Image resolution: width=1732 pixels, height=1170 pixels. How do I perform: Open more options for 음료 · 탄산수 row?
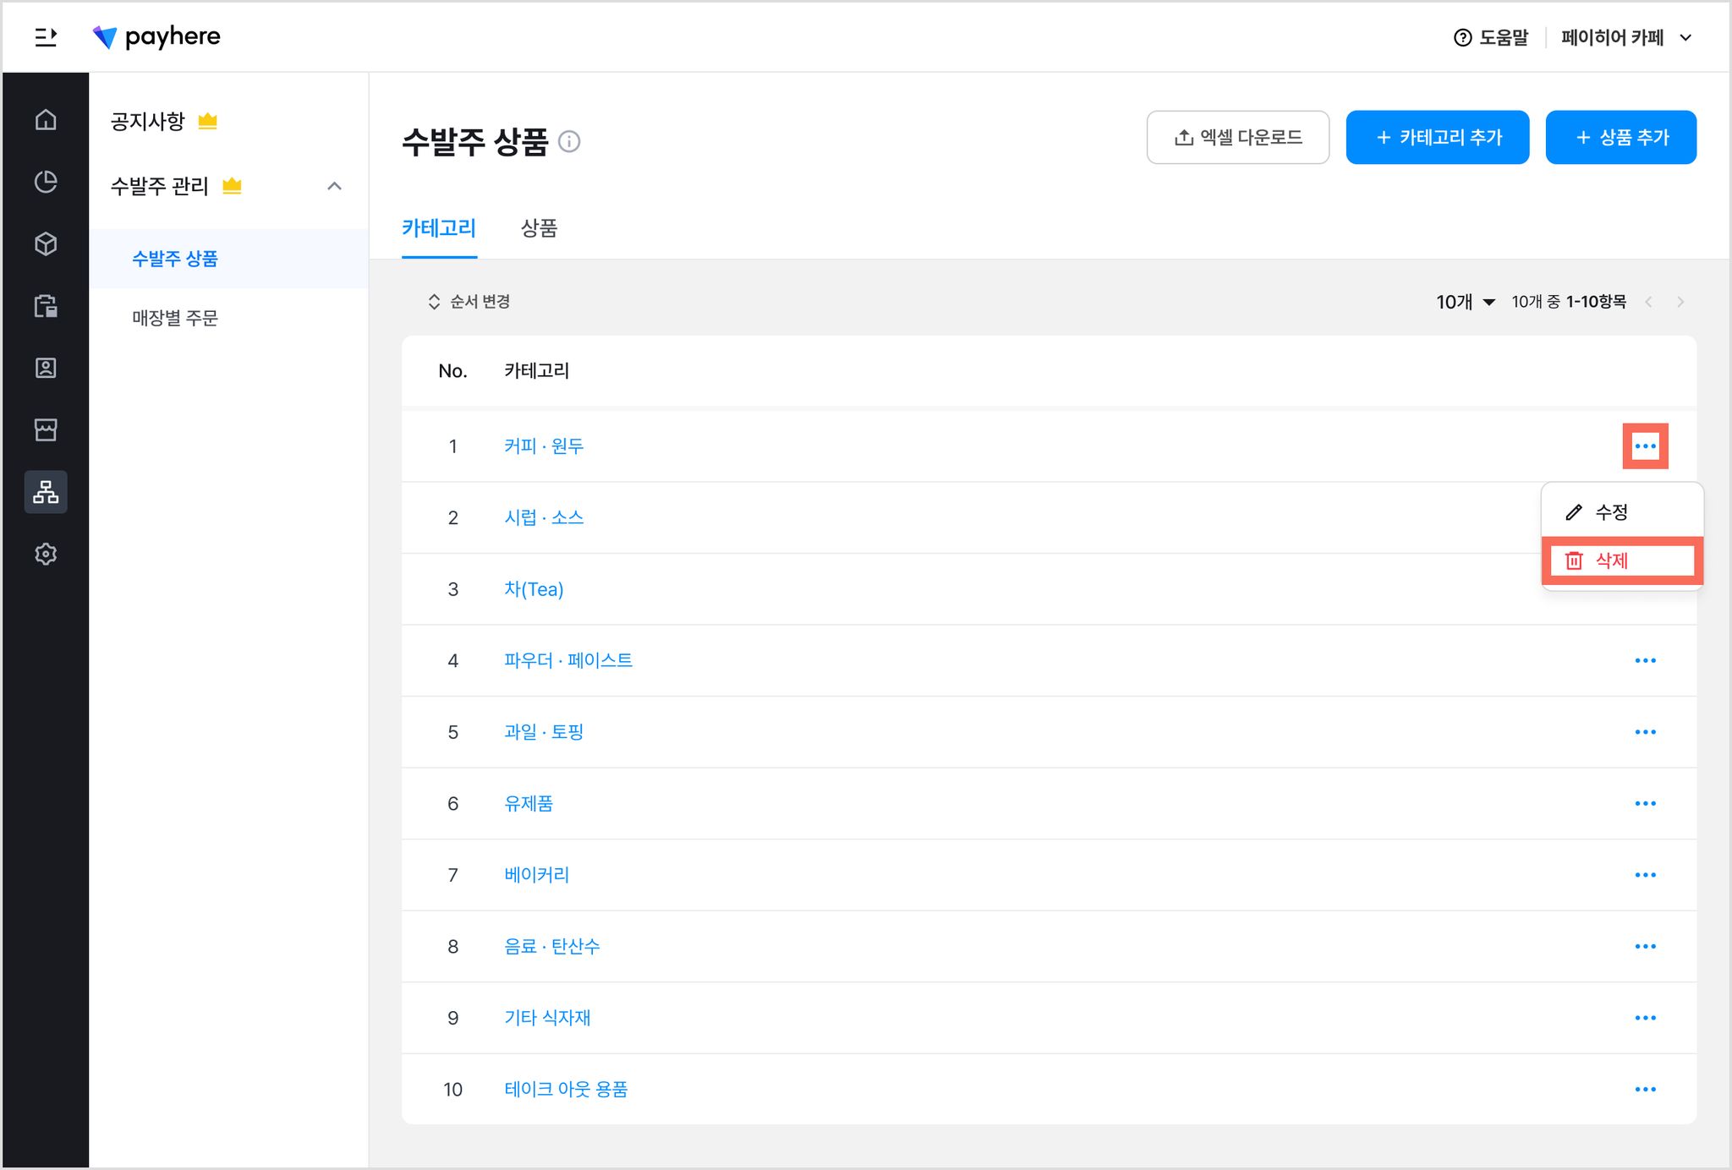point(1645,946)
